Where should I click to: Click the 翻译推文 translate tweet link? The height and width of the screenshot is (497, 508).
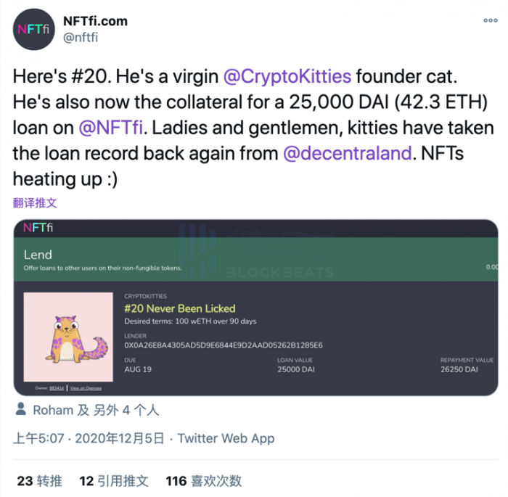click(35, 203)
